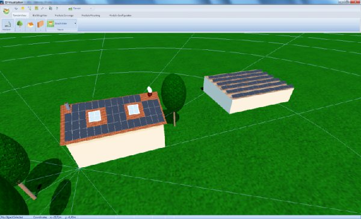Click the undo arrow in quick access toolbar
This screenshot has width=361, height=219.
(16, 8)
